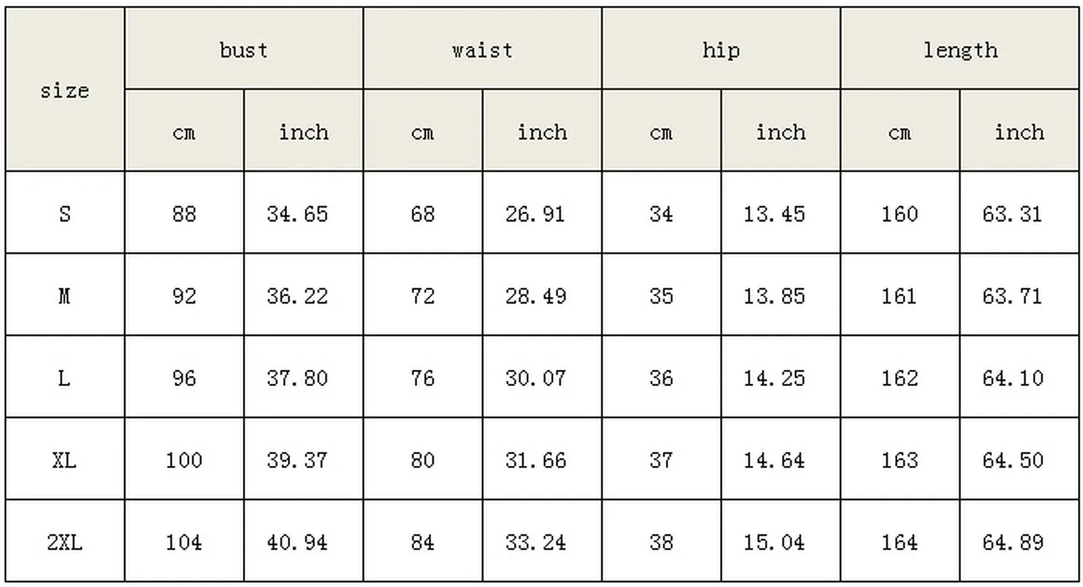The image size is (1083, 587).
Task: Click the 14.25 hip inch cell
Action: tap(774, 379)
